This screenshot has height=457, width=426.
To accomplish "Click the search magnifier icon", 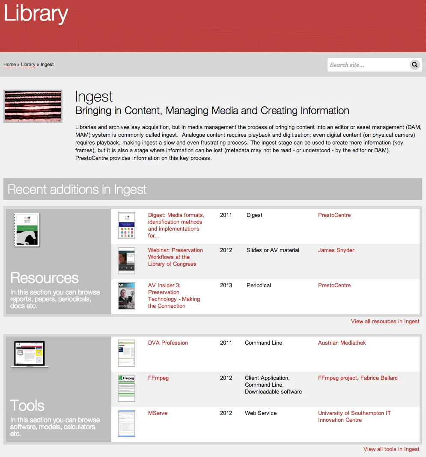I will (x=414, y=65).
